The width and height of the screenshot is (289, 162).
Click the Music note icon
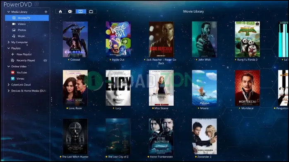tap(14, 36)
